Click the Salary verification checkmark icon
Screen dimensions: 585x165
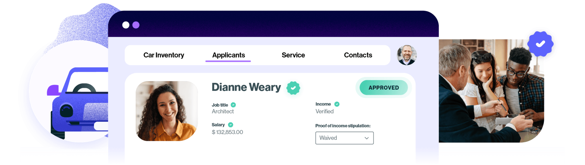[x=230, y=125]
